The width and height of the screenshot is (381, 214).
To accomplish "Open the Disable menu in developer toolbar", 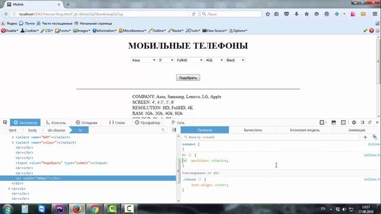I will [10, 30].
